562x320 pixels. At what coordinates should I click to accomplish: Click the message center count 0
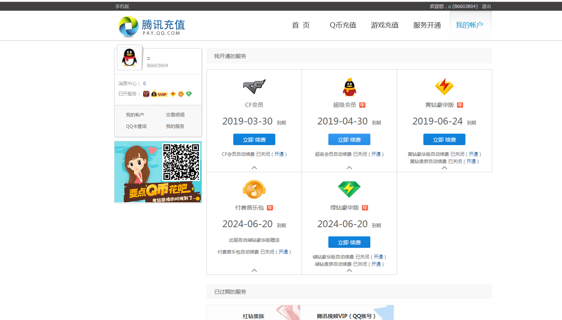[x=144, y=84]
